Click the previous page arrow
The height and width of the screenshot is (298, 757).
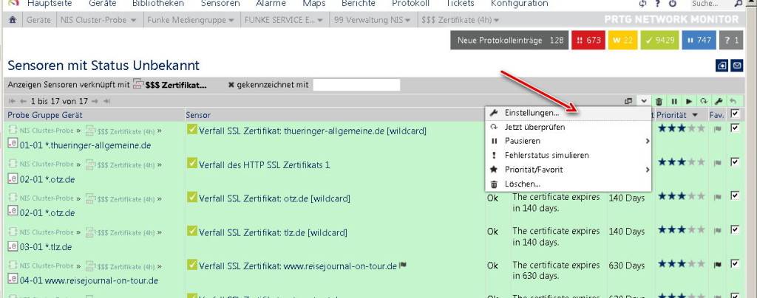[x=23, y=101]
